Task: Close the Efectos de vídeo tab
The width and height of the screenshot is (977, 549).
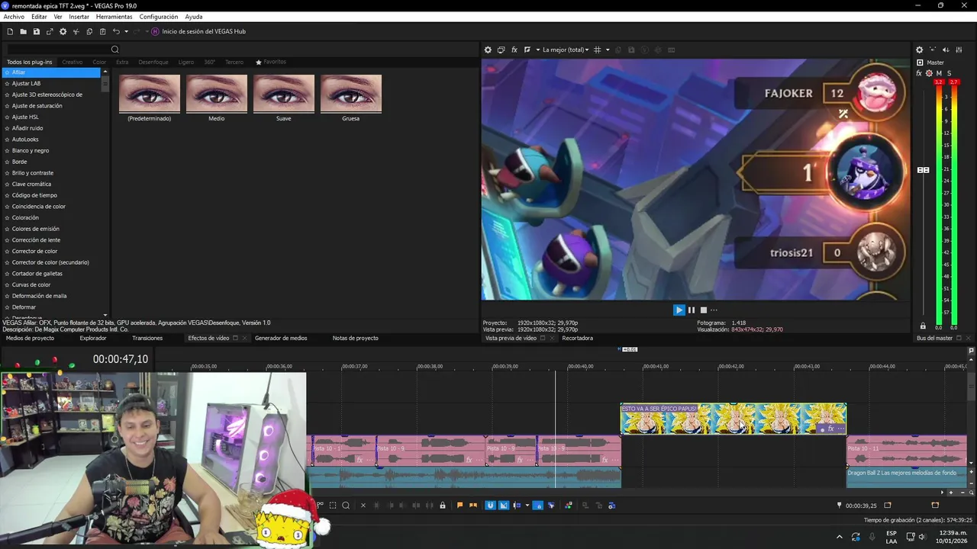Action: (x=245, y=338)
